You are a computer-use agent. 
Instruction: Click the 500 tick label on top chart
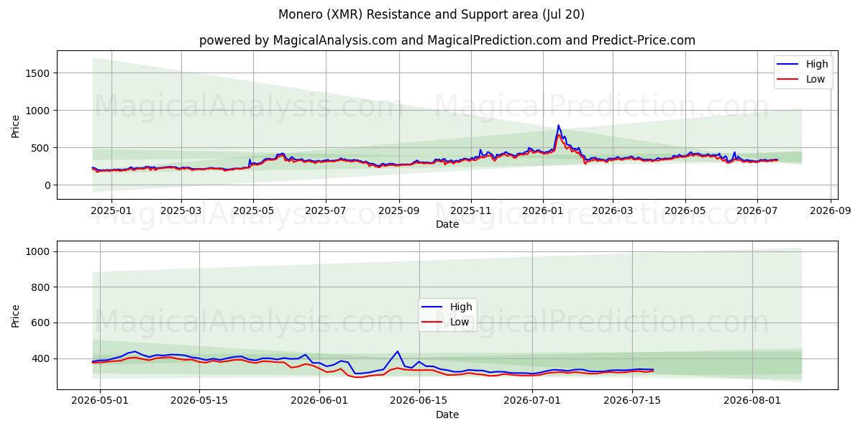click(x=42, y=148)
